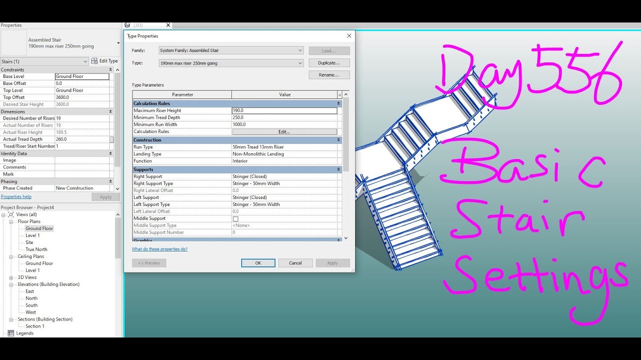Select the North elevation

pos(32,298)
